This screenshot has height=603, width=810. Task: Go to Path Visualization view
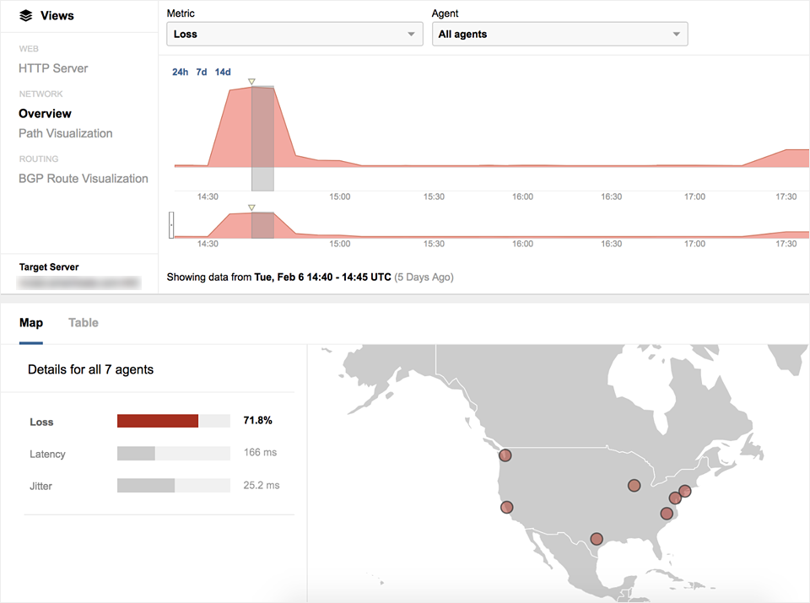[65, 133]
